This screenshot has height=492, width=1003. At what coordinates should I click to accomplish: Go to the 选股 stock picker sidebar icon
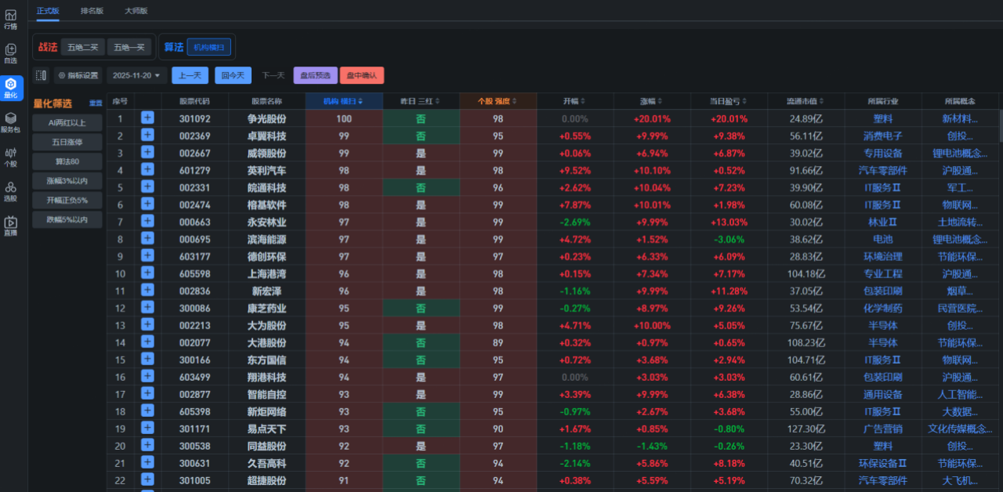[10, 191]
